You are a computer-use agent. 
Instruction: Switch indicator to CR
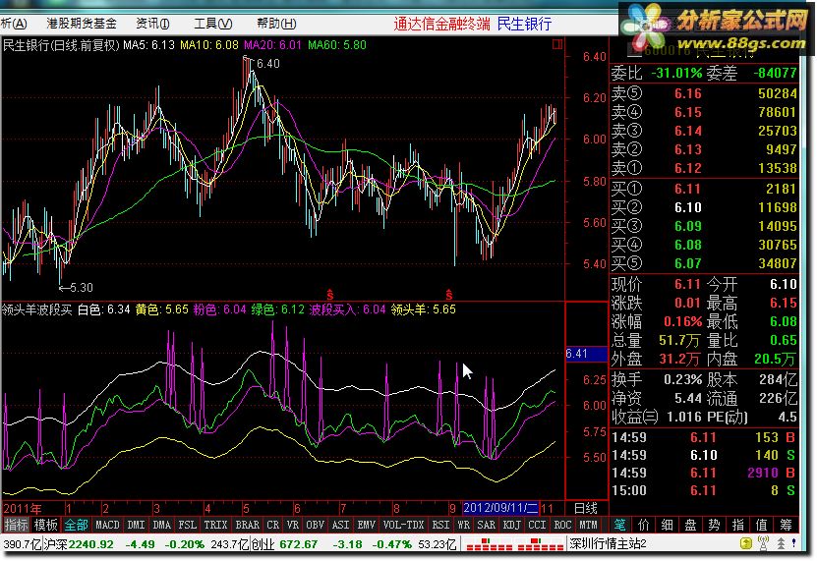pyautogui.click(x=273, y=525)
